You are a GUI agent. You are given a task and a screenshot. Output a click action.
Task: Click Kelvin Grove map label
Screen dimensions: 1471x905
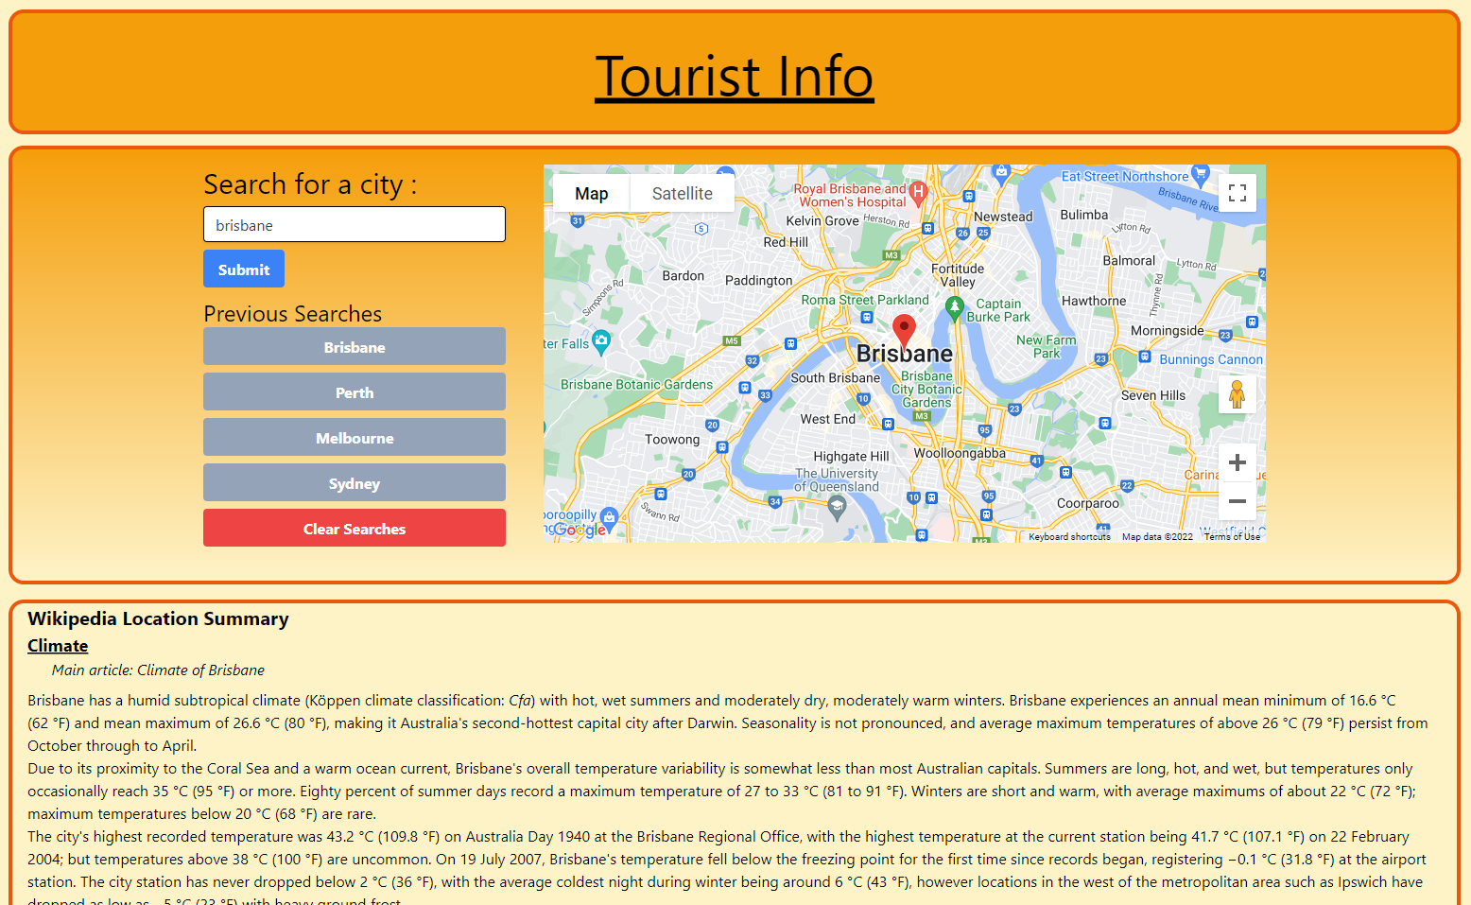(822, 220)
